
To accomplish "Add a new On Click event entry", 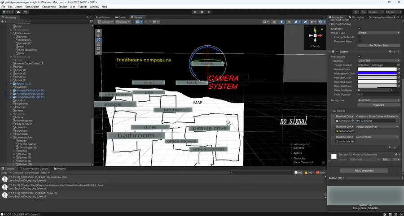I will coord(390,147).
